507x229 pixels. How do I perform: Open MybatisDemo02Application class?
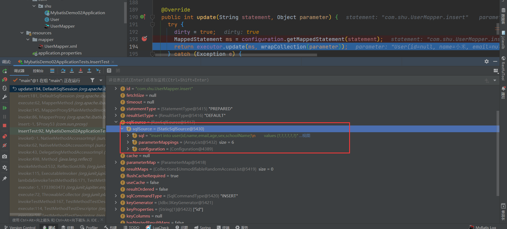pyautogui.click(x=78, y=13)
